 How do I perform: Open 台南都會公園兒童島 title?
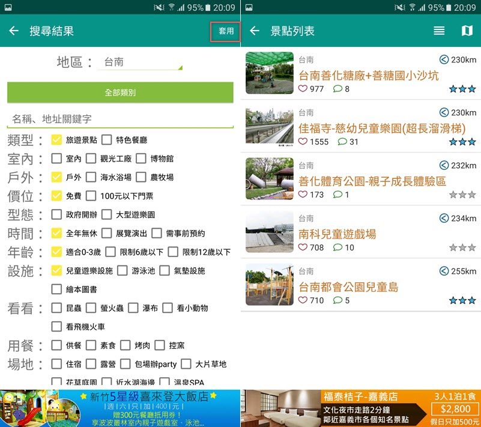tap(348, 287)
